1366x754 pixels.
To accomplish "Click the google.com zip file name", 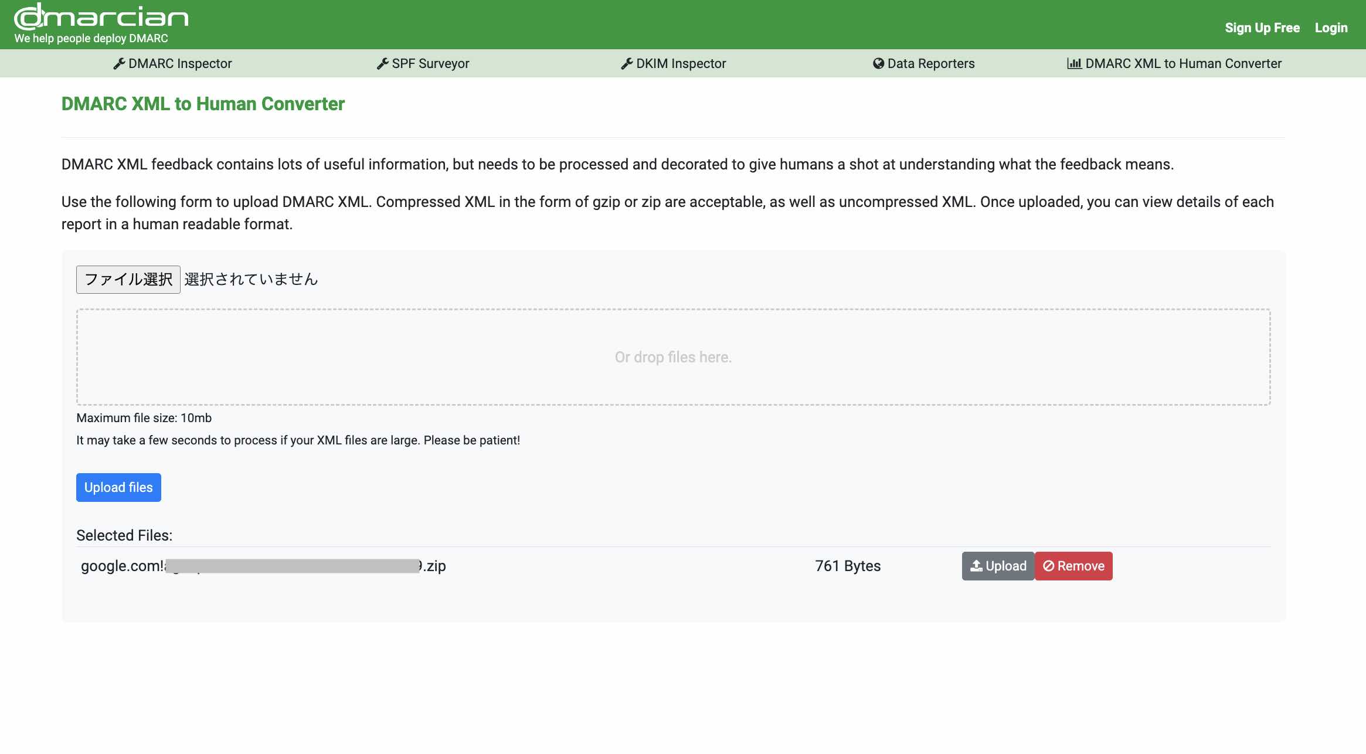I will coord(263,566).
